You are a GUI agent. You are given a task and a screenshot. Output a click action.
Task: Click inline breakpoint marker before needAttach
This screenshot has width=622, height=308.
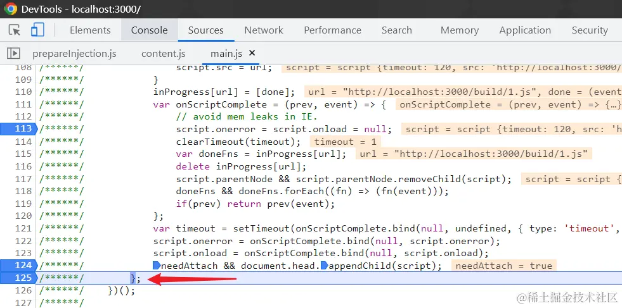[157, 265]
